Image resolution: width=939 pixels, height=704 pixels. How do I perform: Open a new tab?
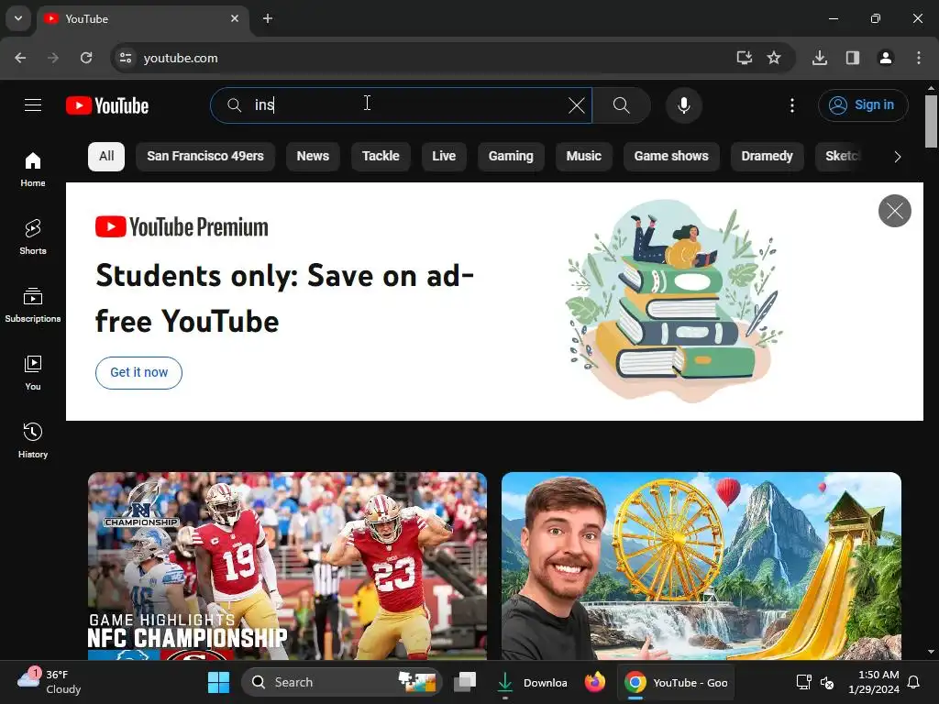(268, 18)
